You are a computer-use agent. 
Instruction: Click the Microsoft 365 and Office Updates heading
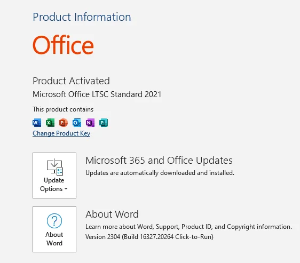click(x=159, y=160)
